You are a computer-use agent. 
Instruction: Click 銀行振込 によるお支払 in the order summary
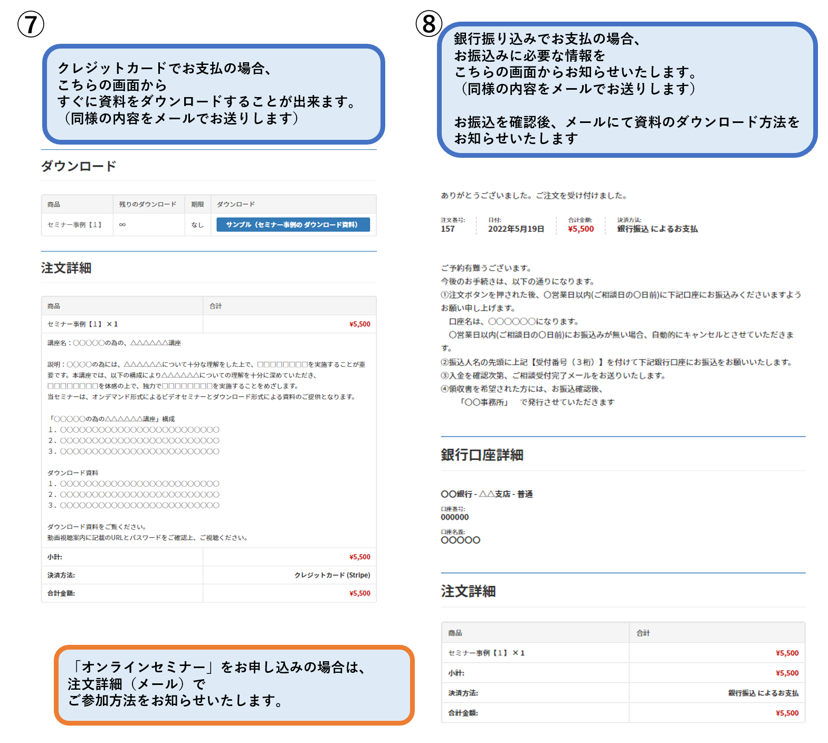coord(657,229)
